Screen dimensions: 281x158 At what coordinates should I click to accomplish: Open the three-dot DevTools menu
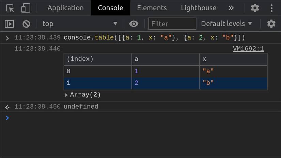pos(271,8)
